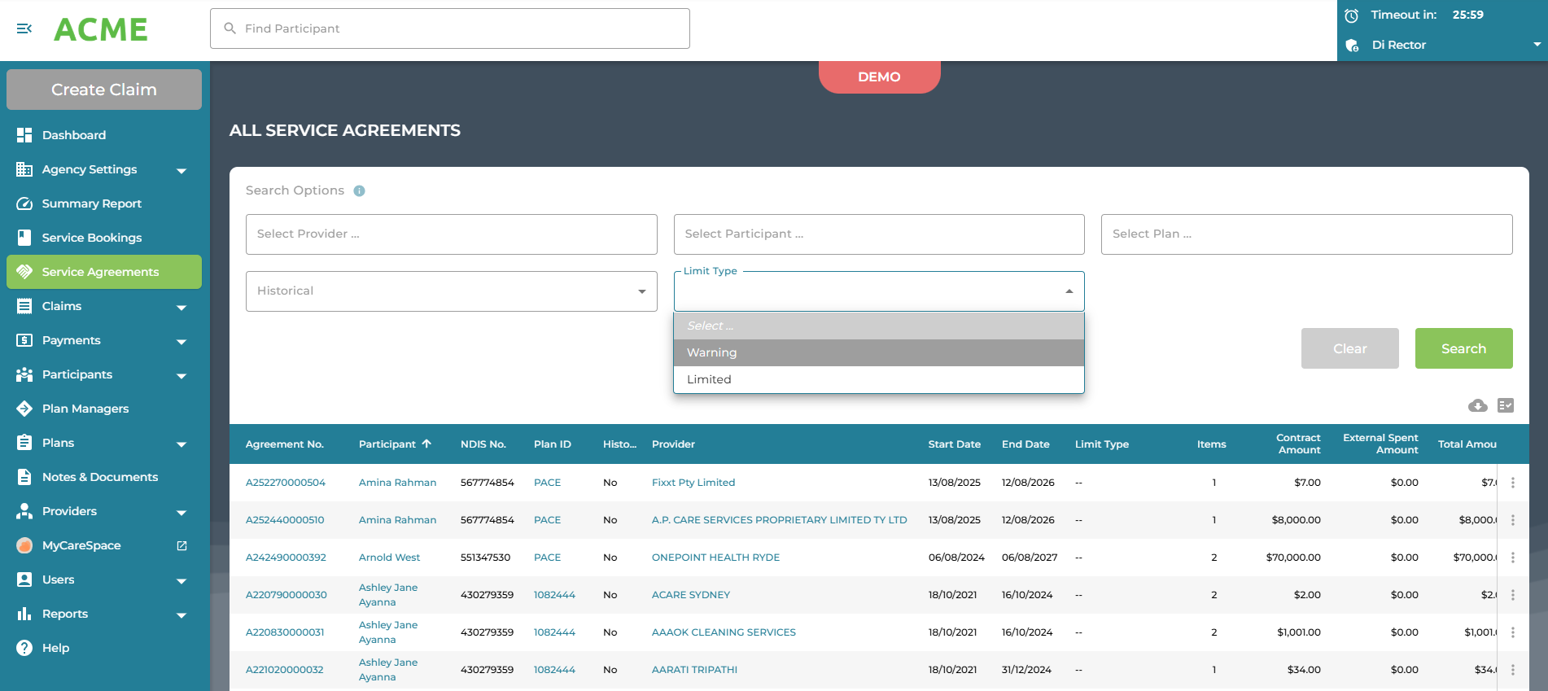Image resolution: width=1548 pixels, height=691 pixels.
Task: Expand the Di Rector user menu
Action: coord(1536,45)
